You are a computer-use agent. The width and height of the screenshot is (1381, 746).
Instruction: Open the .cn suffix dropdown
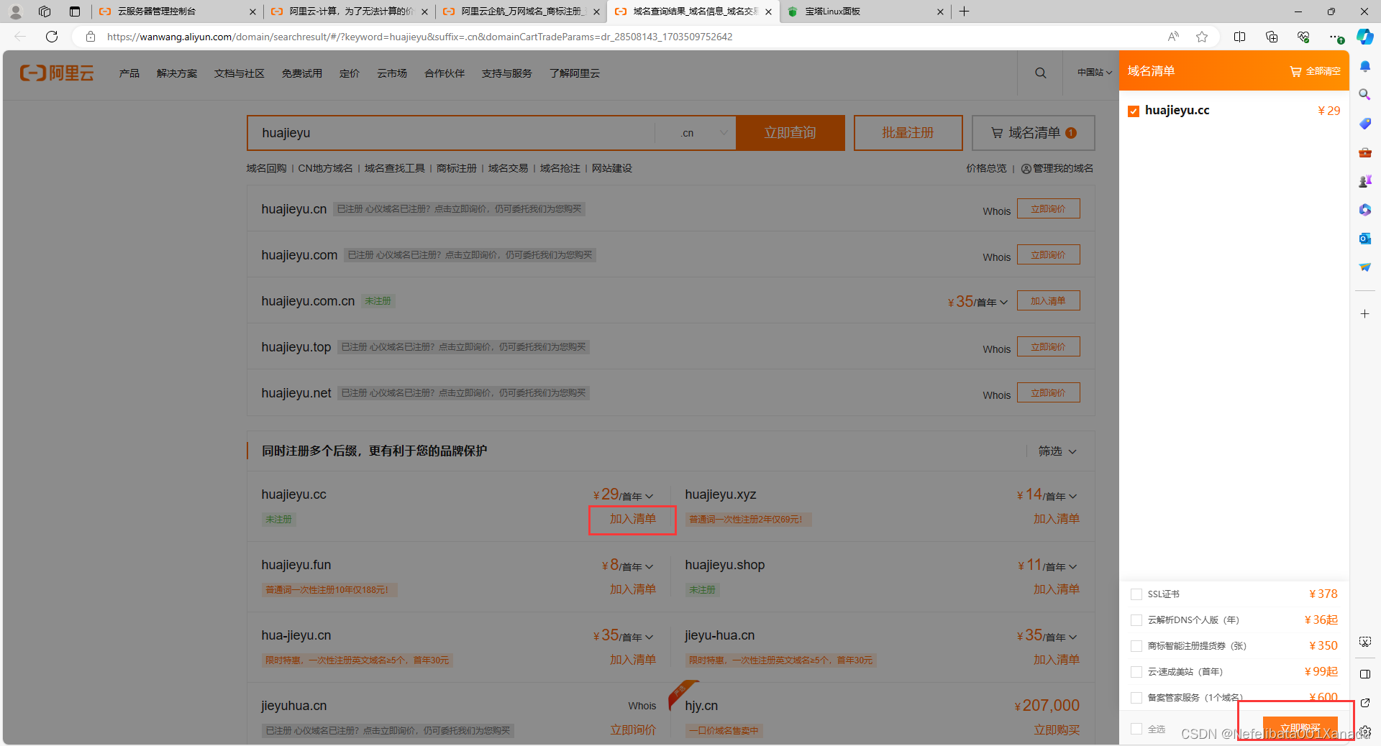pos(696,133)
